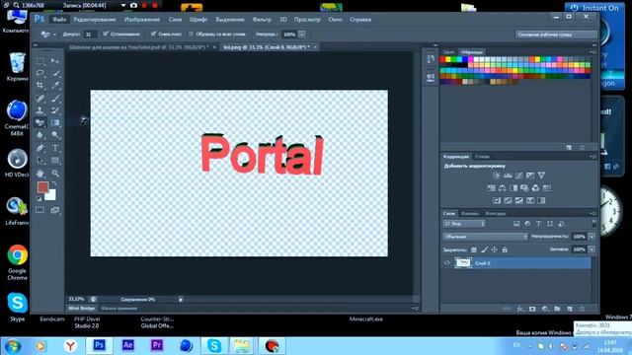
Task: Add Curves adjustment
Action: click(x=519, y=176)
